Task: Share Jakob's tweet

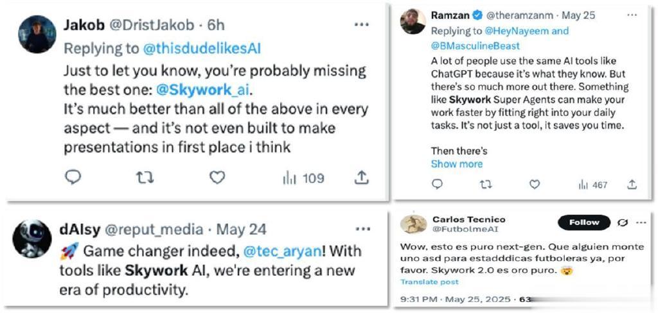Action: pos(361,178)
